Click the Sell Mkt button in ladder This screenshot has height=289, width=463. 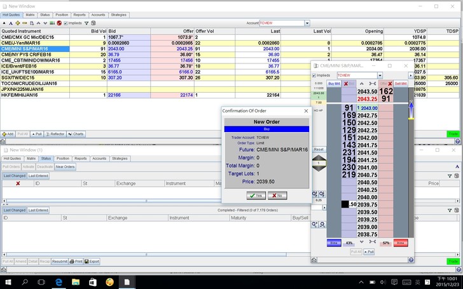coord(400,83)
